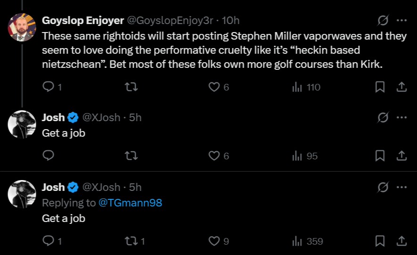Like Josh's tweet with 6 likes
The height and width of the screenshot is (255, 417).
[x=214, y=156]
